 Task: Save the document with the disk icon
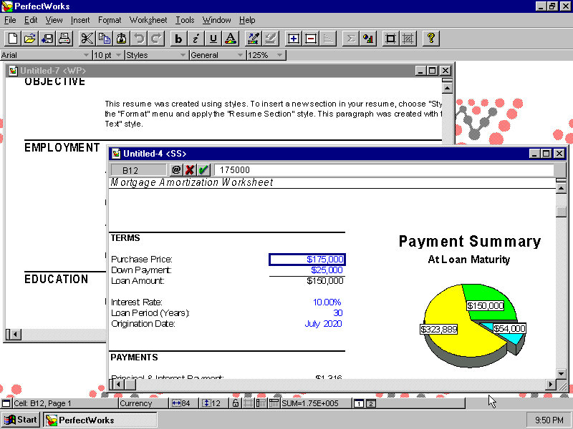coord(47,39)
